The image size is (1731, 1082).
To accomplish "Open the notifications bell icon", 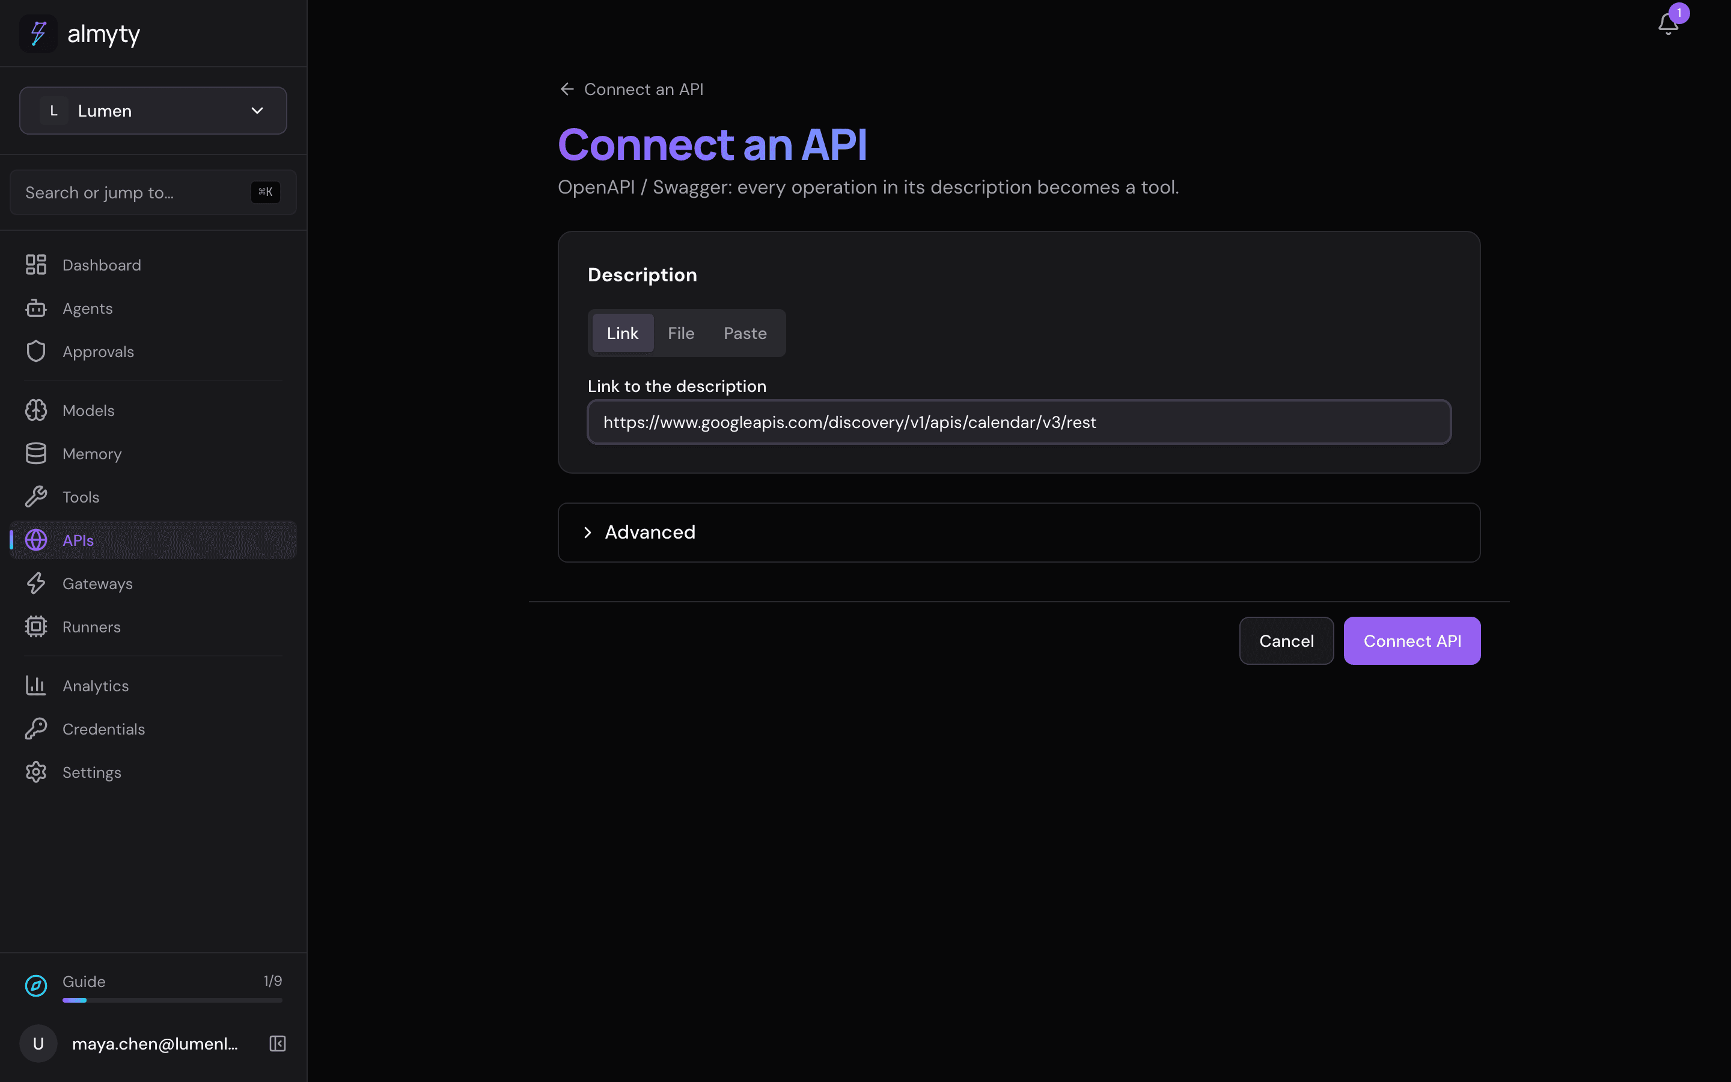I will (x=1667, y=23).
